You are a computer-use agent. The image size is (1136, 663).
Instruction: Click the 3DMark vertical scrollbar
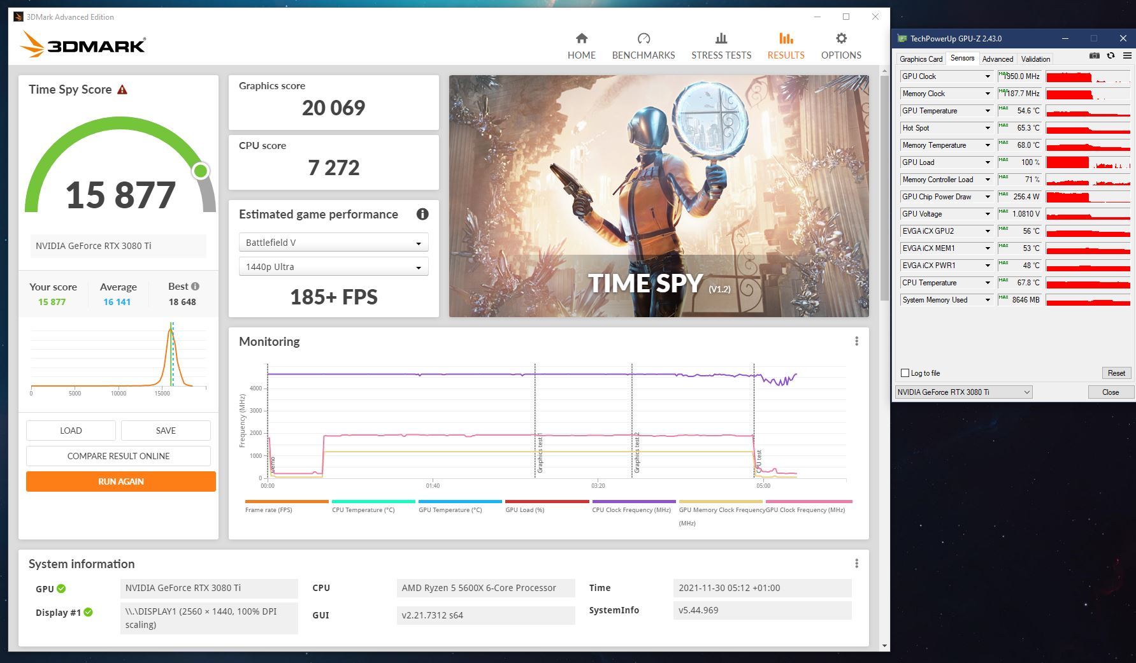tap(884, 188)
